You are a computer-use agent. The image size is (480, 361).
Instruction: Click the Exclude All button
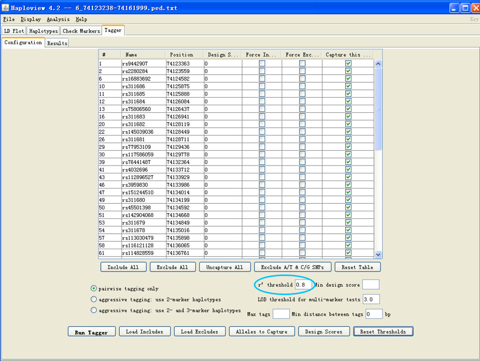click(x=173, y=267)
